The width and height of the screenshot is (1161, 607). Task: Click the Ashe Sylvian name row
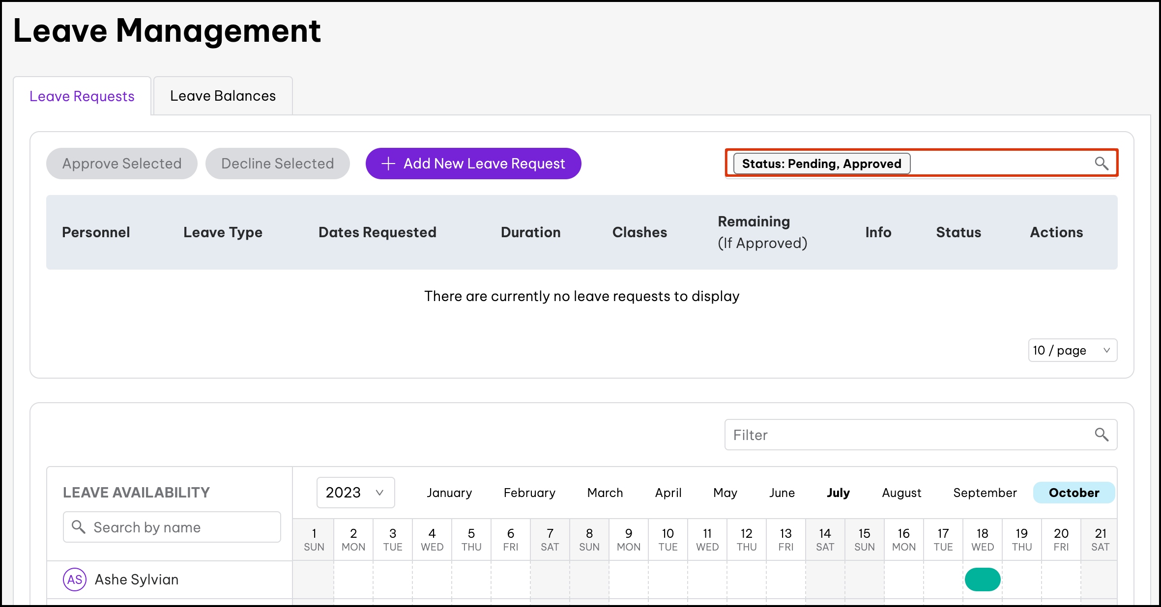click(137, 579)
